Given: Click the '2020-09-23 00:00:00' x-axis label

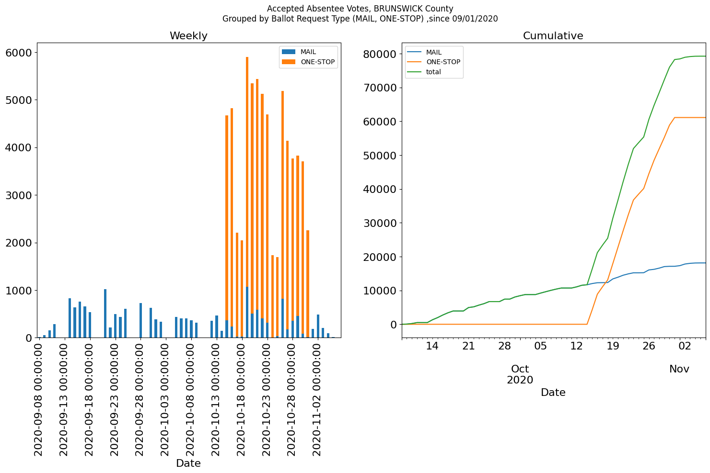Looking at the screenshot, I should [115, 399].
